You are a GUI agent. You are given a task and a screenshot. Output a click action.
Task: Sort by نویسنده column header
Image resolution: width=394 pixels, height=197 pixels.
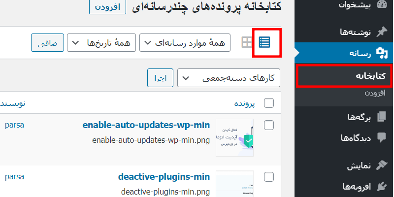[12, 103]
